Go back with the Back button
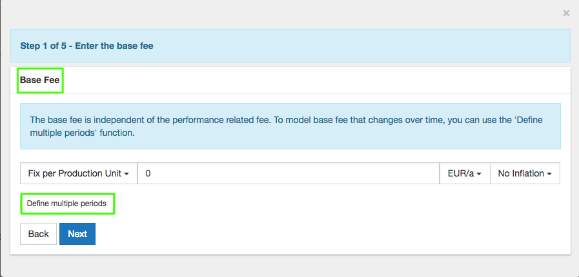Image resolution: width=579 pixels, height=277 pixels. point(38,234)
